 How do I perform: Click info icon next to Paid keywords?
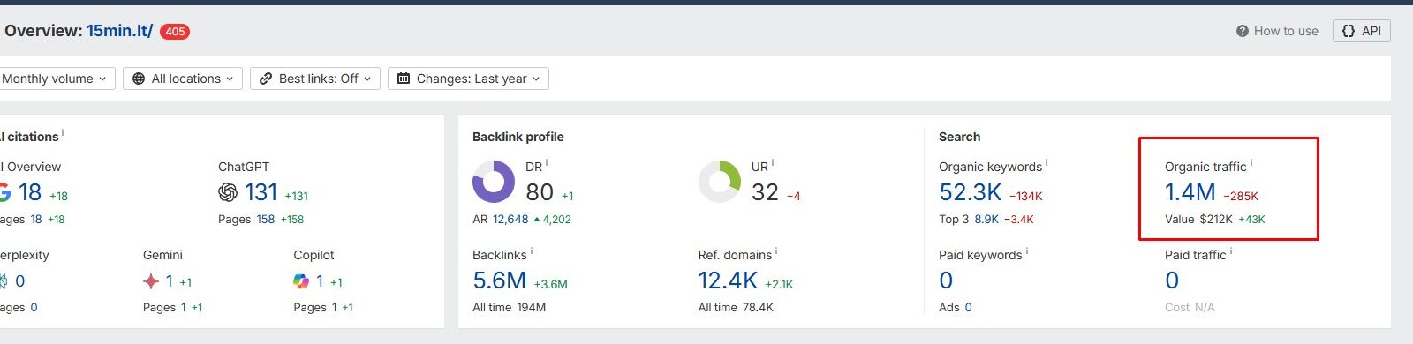1027,251
